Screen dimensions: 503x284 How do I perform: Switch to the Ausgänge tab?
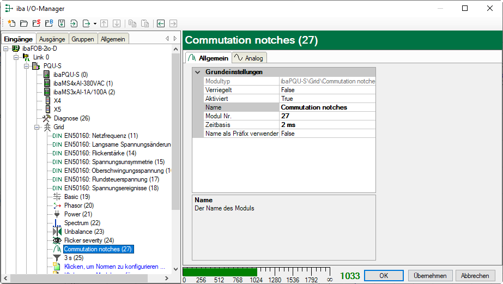pyautogui.click(x=52, y=39)
